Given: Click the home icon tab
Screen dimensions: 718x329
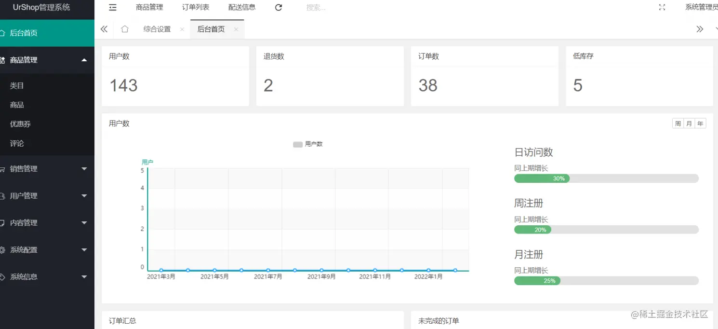Looking at the screenshot, I should tap(124, 29).
